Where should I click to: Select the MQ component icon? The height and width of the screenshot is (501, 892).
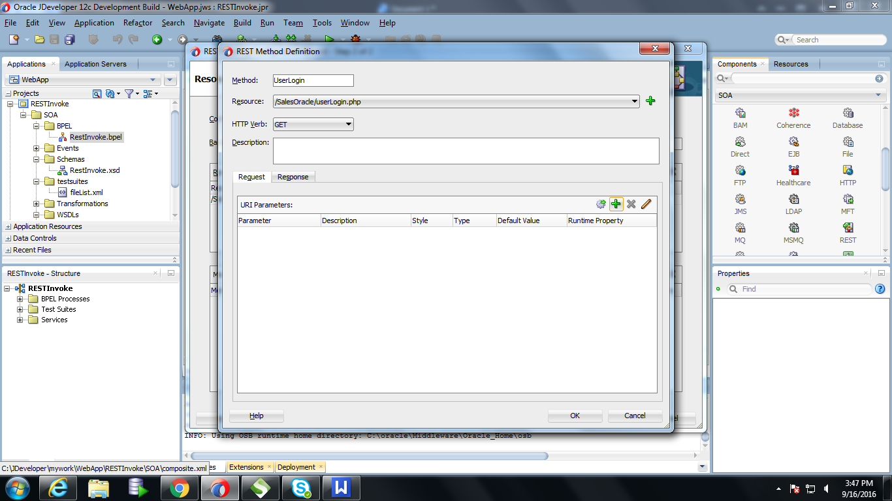tap(740, 226)
